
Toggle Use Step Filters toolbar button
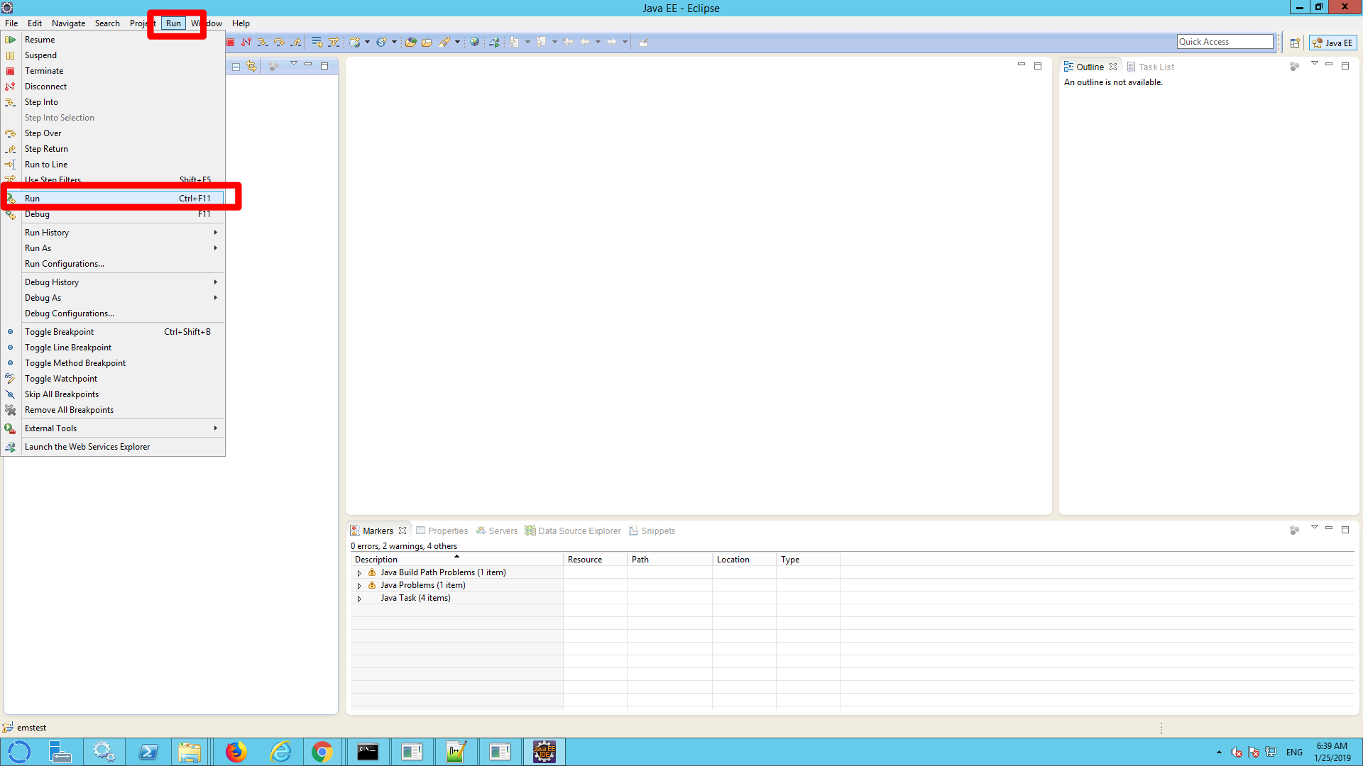[334, 42]
